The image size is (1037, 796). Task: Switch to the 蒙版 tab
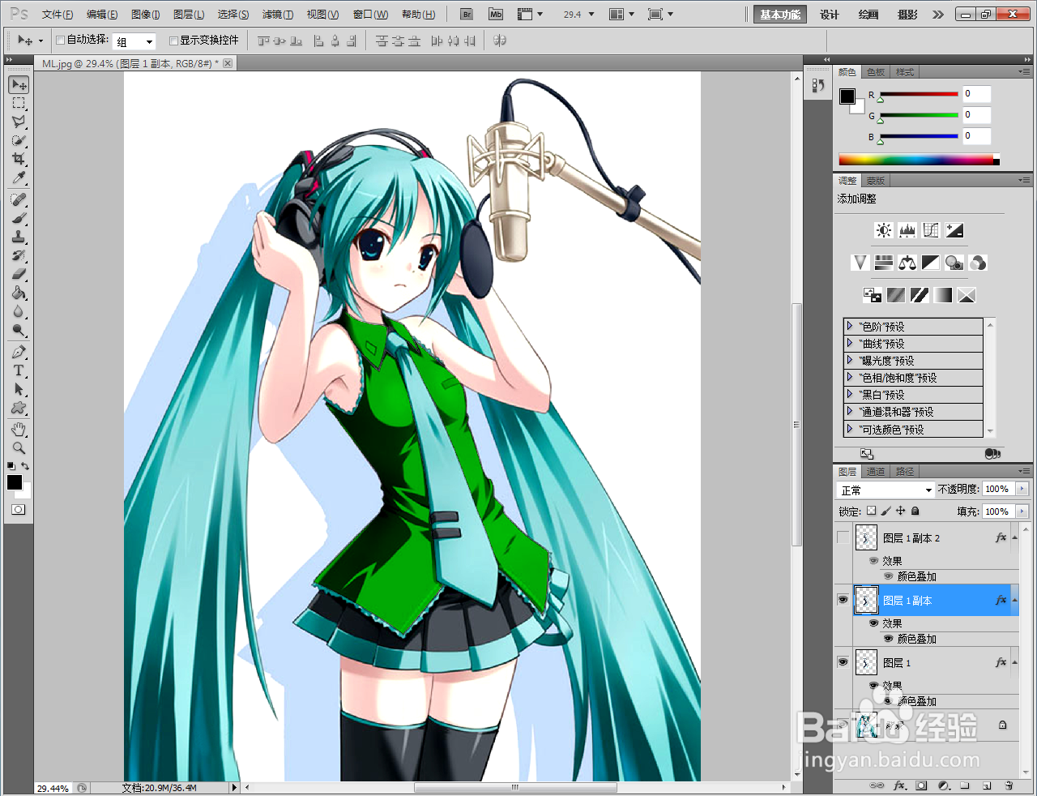point(876,181)
